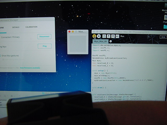
Task: Click the 'myo.withEmg();' code line
Action: [x=102, y=76]
